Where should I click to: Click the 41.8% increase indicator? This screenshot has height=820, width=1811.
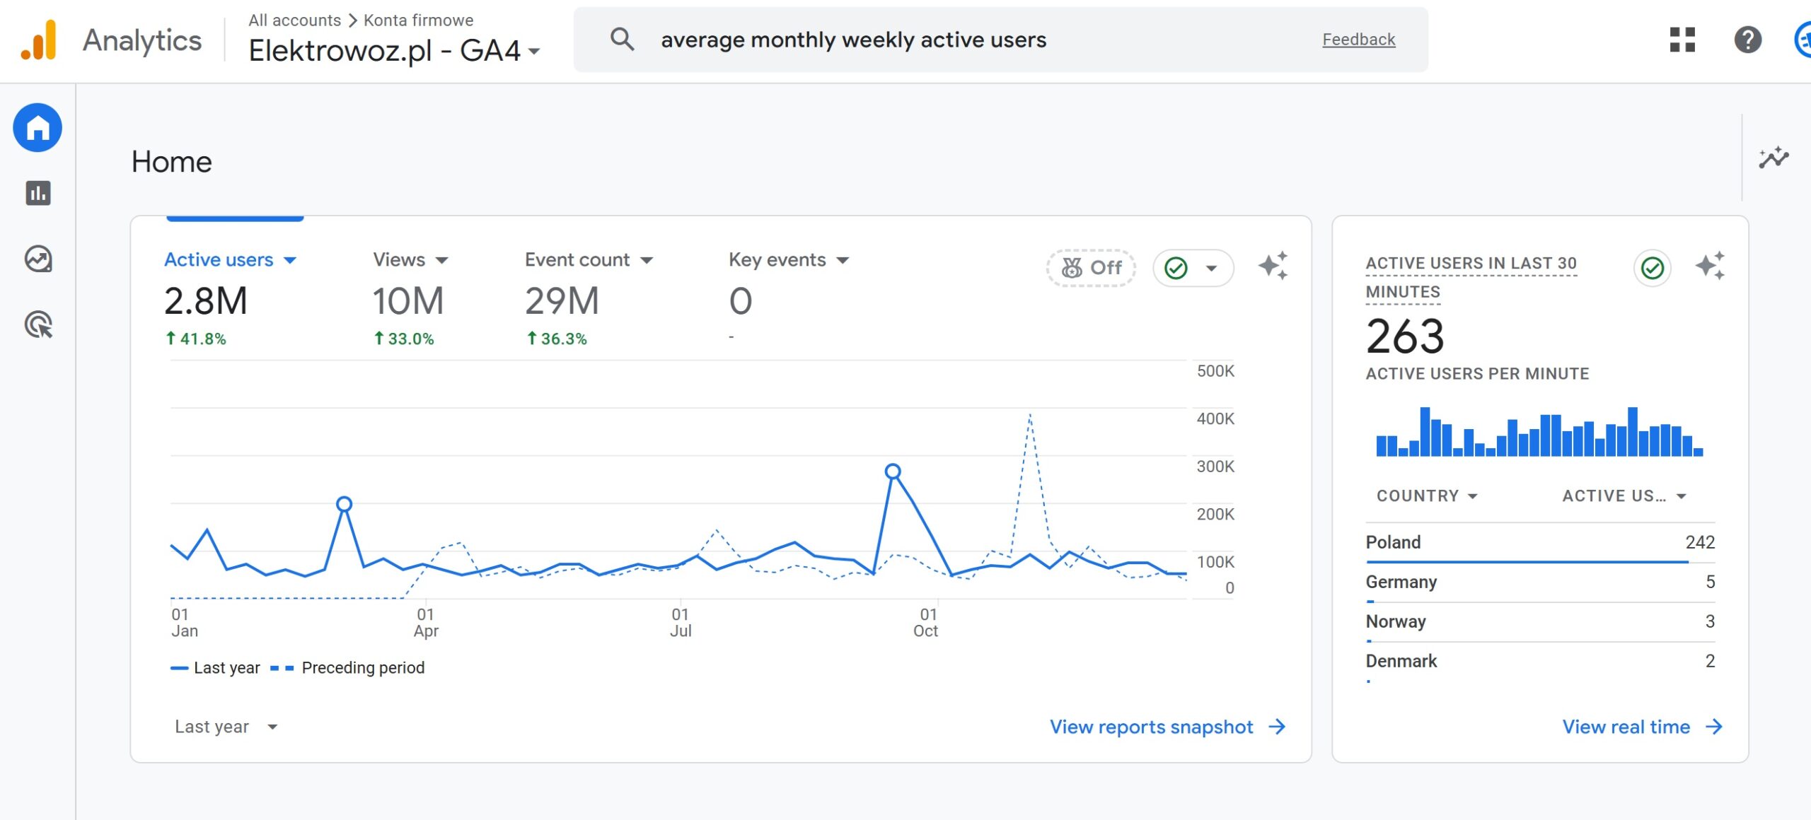pyautogui.click(x=196, y=339)
